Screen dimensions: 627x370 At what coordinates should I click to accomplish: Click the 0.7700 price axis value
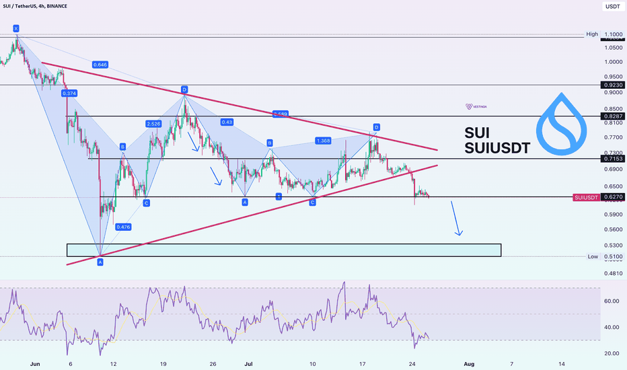pyautogui.click(x=614, y=137)
